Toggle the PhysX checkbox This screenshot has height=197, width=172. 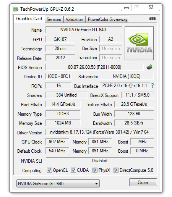pyautogui.click(x=95, y=170)
